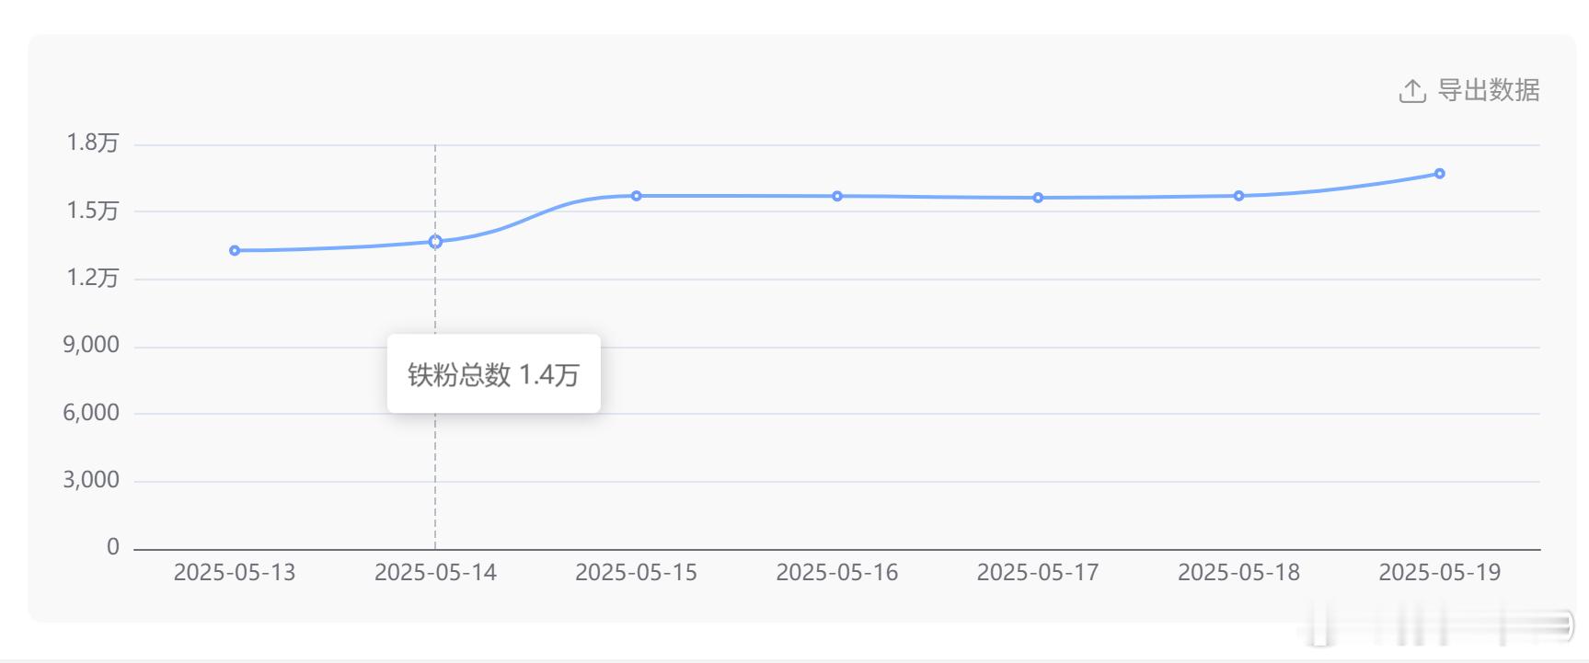Select the data point for 2025-05-16

pyautogui.click(x=837, y=196)
